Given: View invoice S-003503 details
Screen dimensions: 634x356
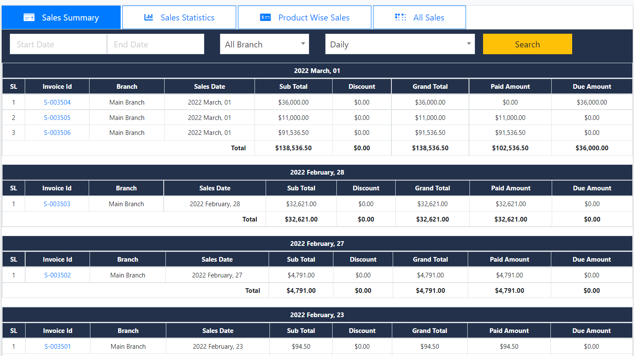Looking at the screenshot, I should (x=57, y=204).
